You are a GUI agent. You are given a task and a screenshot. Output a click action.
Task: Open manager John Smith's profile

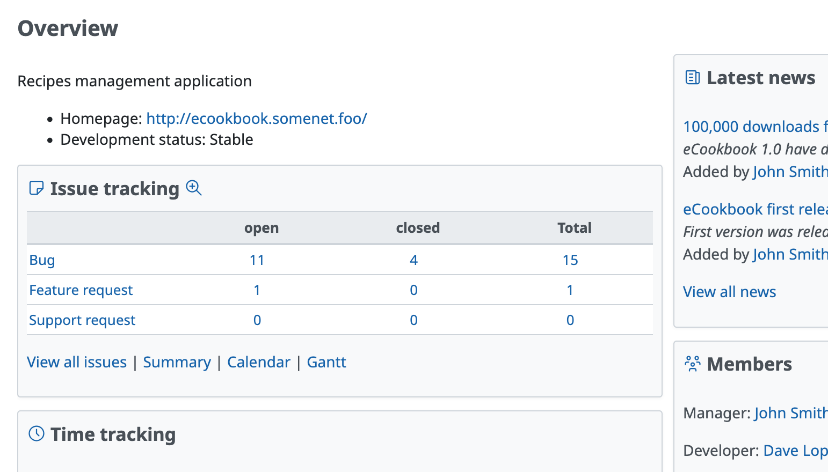(x=790, y=413)
